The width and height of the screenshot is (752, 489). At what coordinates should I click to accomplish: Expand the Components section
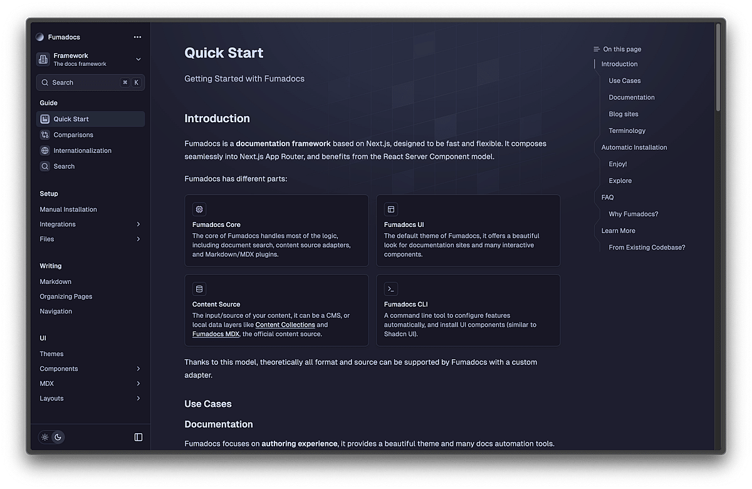[138, 369]
